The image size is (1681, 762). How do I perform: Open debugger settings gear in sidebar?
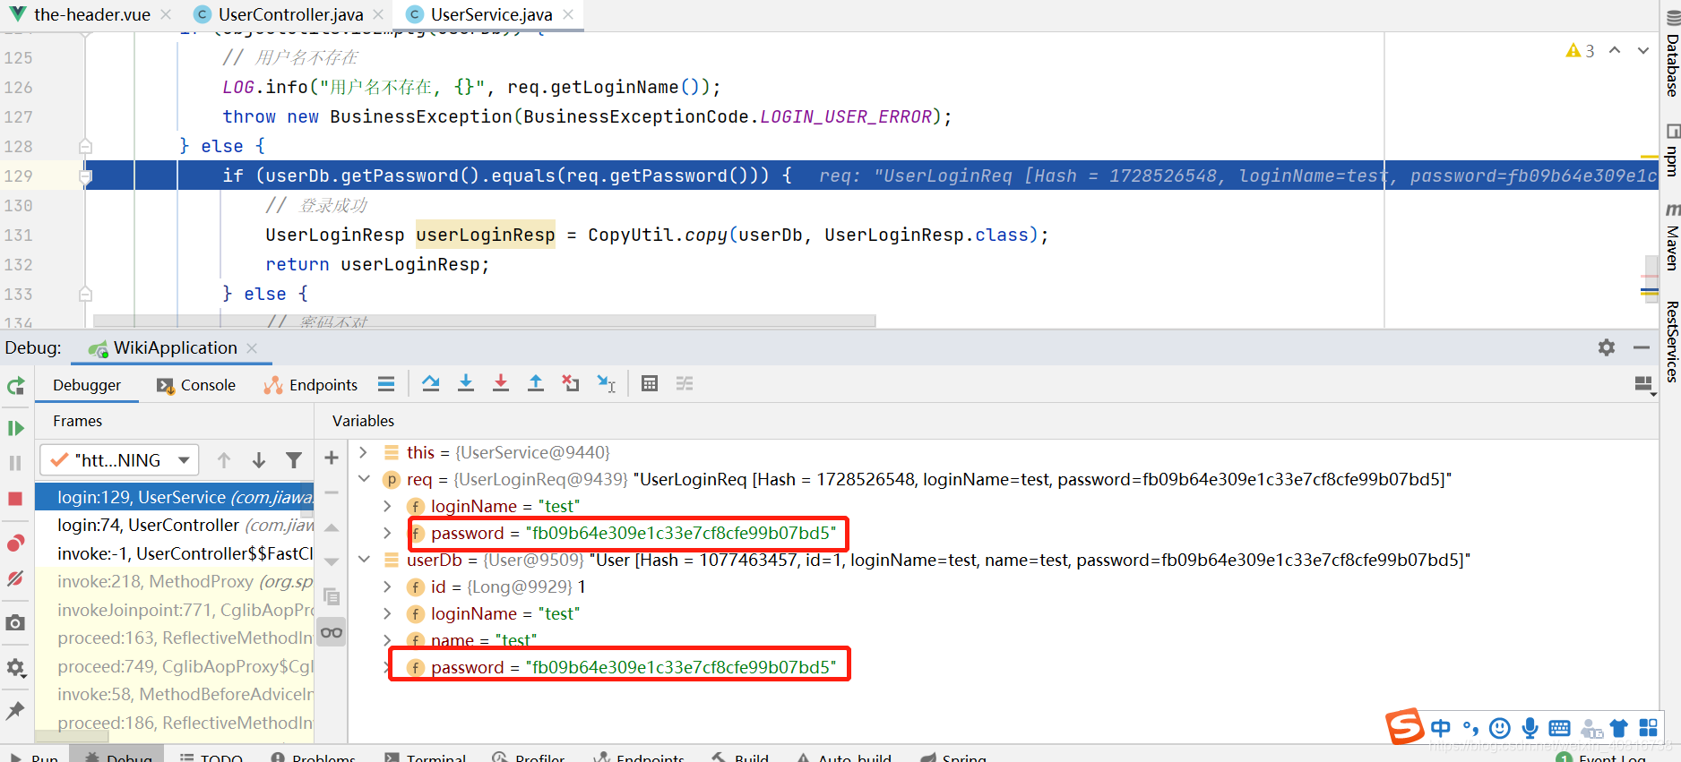point(15,667)
